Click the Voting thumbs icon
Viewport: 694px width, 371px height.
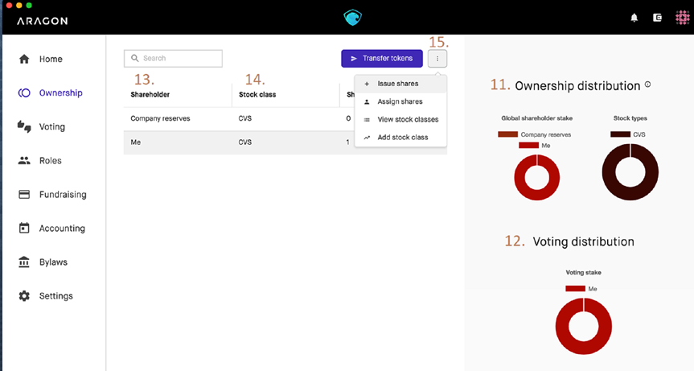click(x=24, y=126)
